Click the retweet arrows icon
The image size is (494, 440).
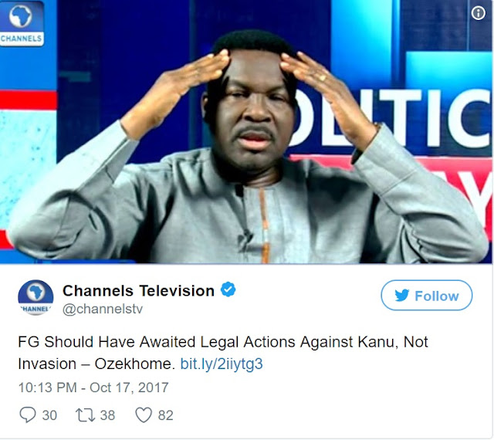point(85,415)
